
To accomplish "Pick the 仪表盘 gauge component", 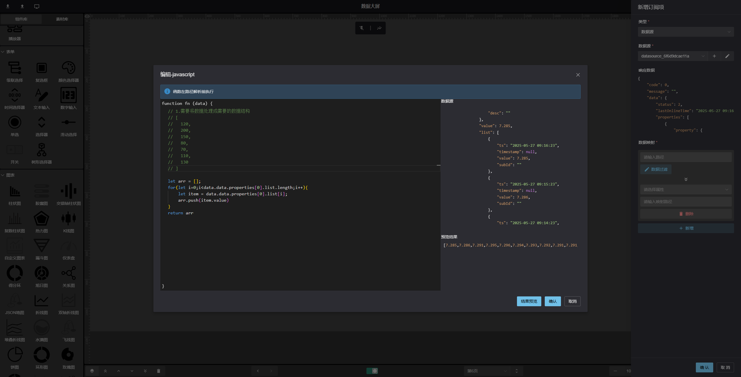I will 69,246.
